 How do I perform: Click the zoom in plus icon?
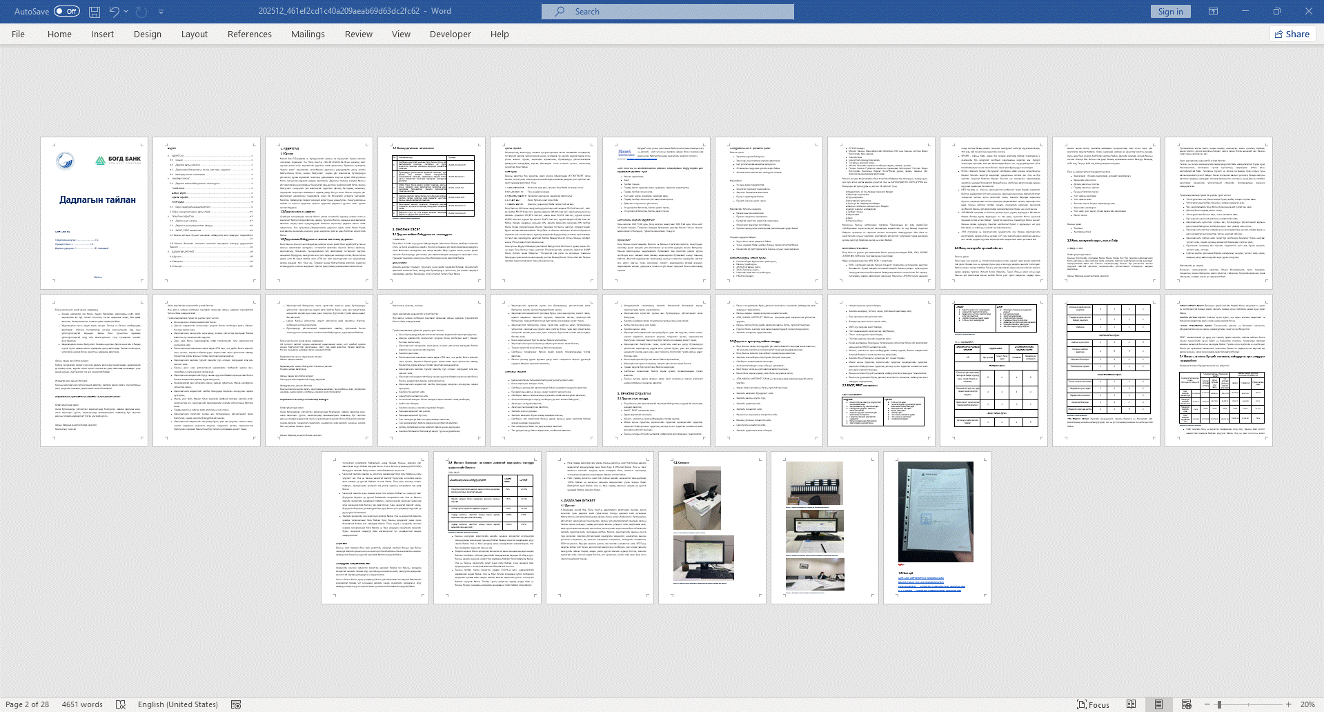pyautogui.click(x=1288, y=704)
